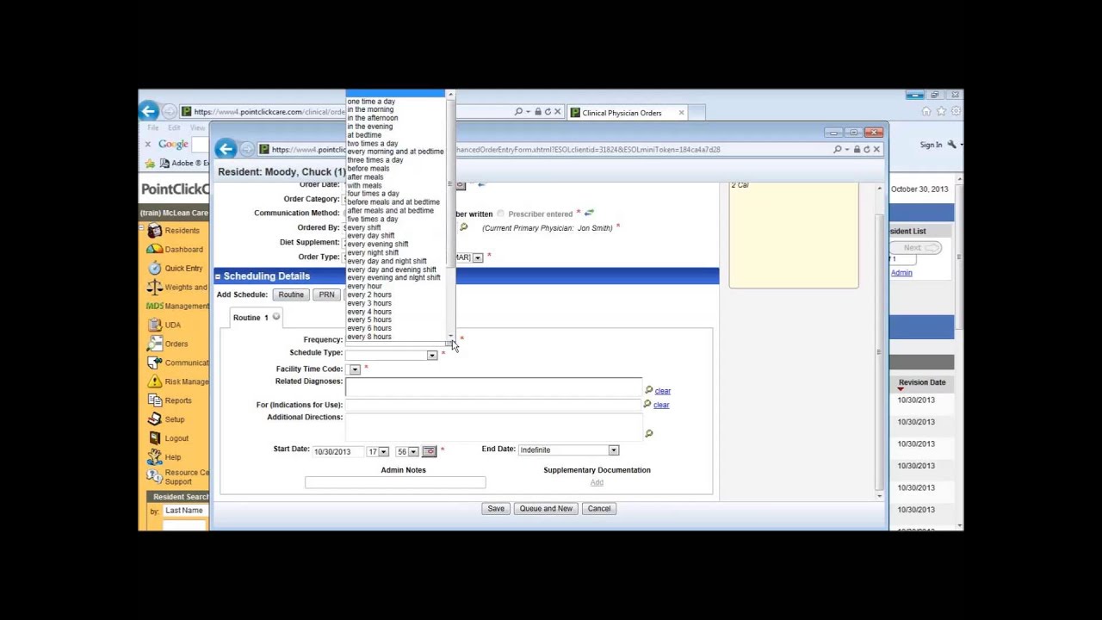
Task: Open the Setup wrench icon
Action: coord(154,419)
